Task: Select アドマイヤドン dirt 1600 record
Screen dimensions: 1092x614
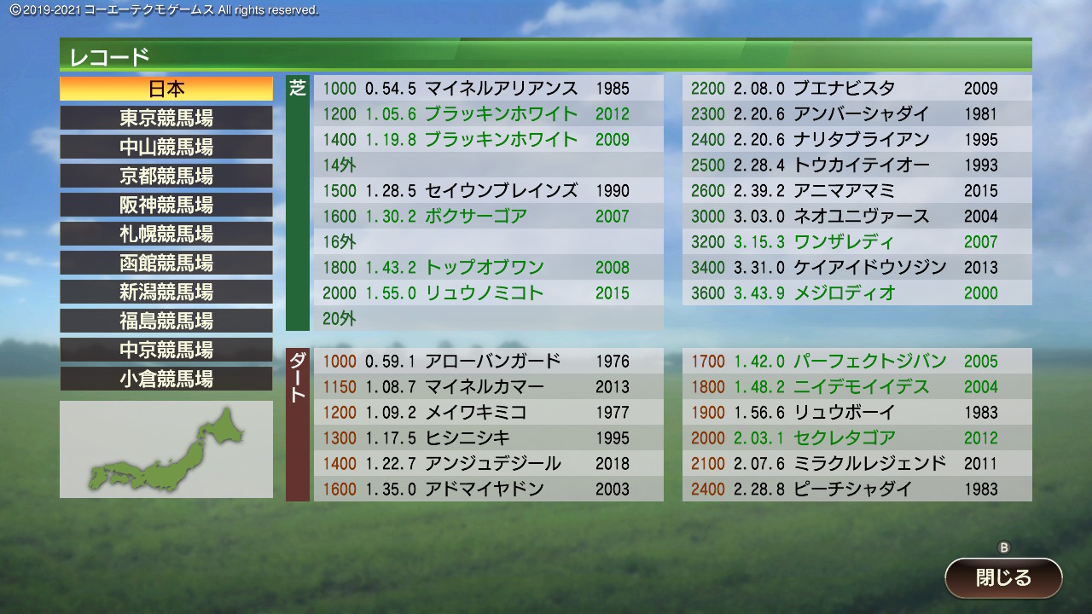Action: click(x=489, y=489)
